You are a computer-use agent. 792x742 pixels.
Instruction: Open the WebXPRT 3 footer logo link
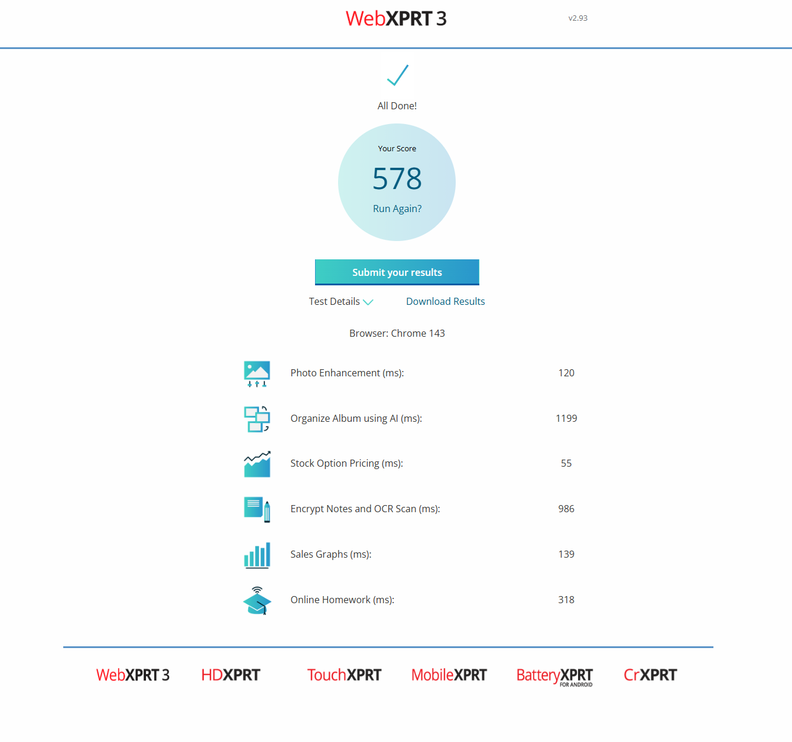point(133,675)
